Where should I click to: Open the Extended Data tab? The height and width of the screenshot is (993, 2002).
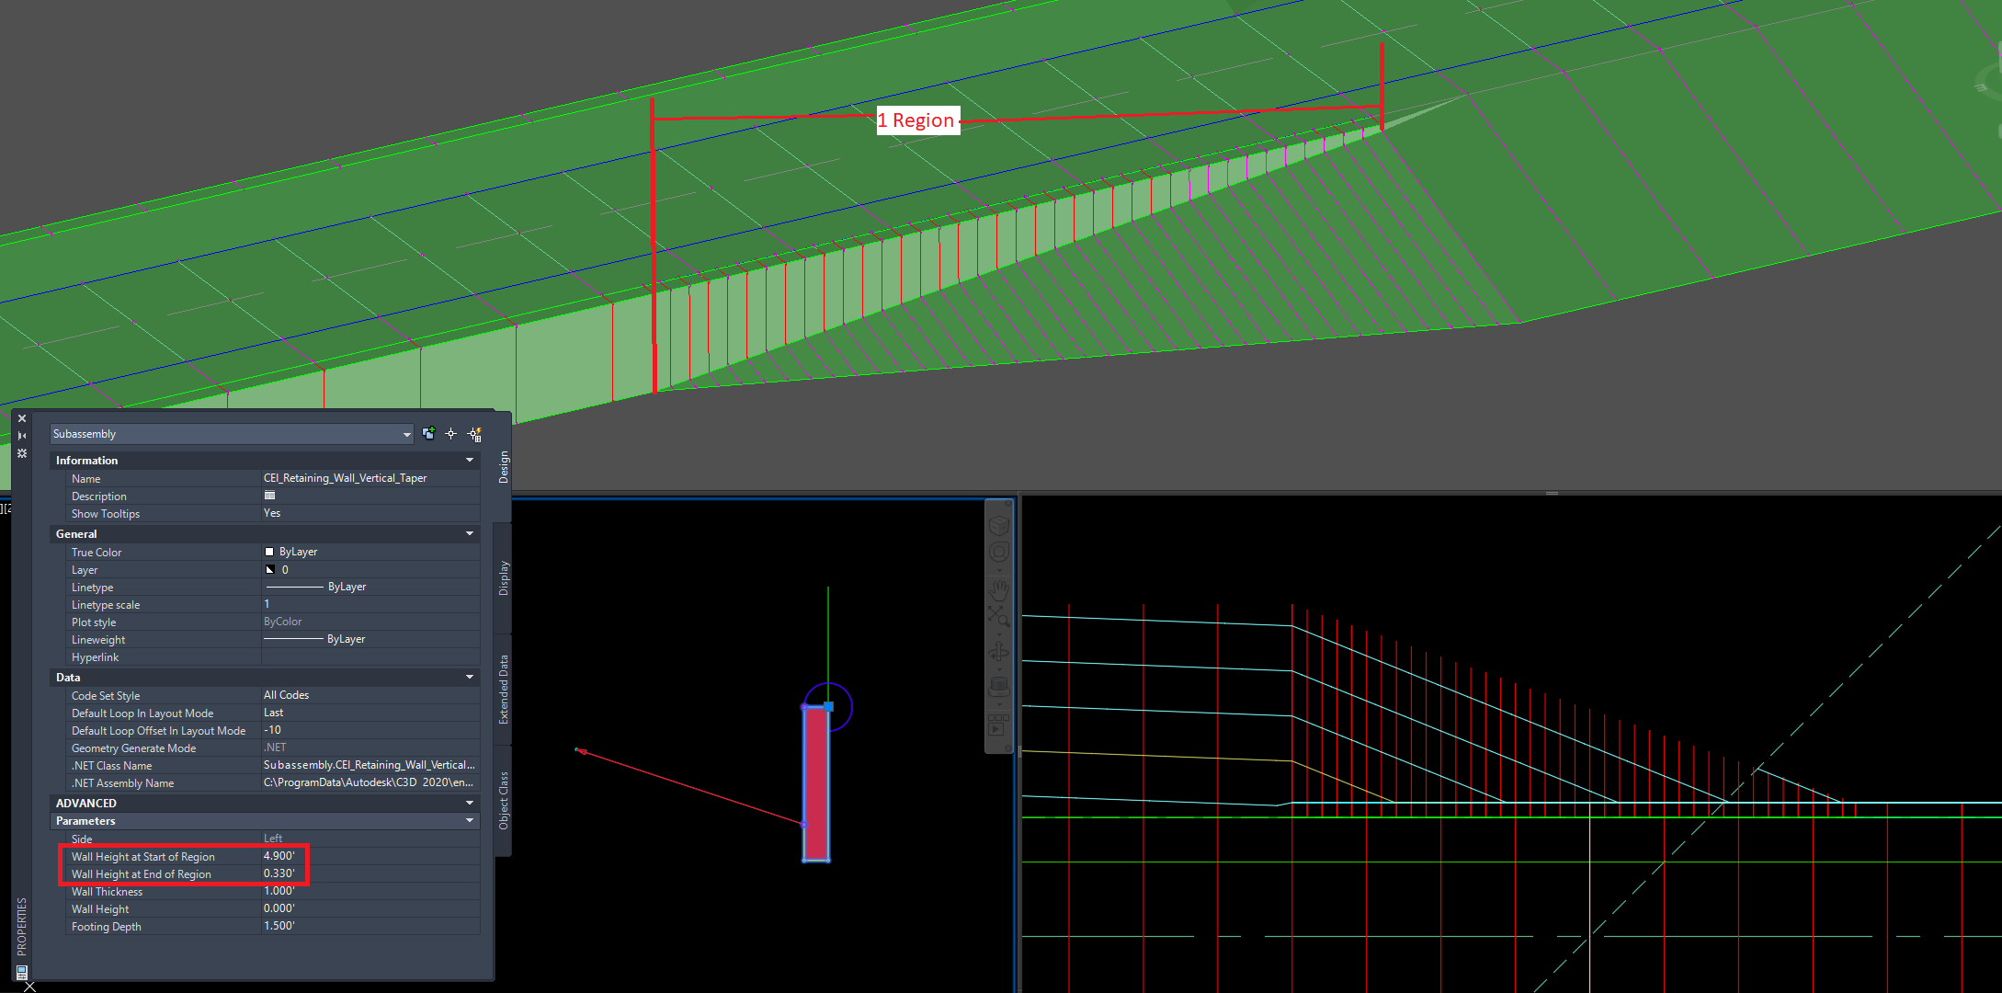click(x=501, y=690)
